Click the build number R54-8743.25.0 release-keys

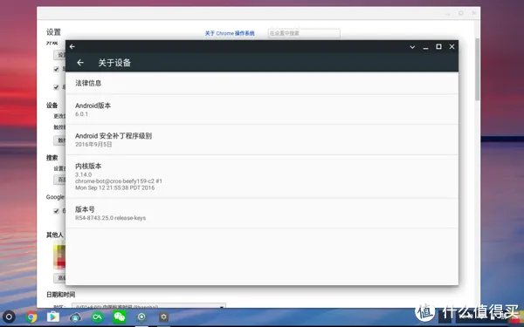110,218
